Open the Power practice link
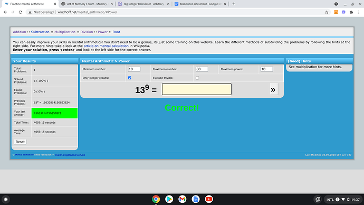This screenshot has width=364, height=205. (x=103, y=32)
